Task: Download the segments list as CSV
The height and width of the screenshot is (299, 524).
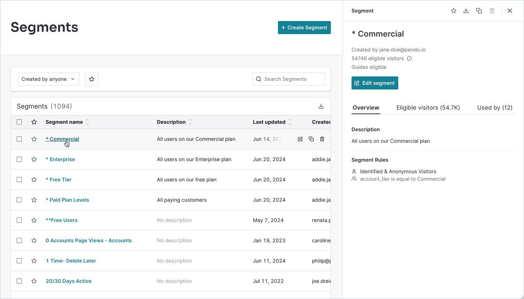Action: pos(321,106)
